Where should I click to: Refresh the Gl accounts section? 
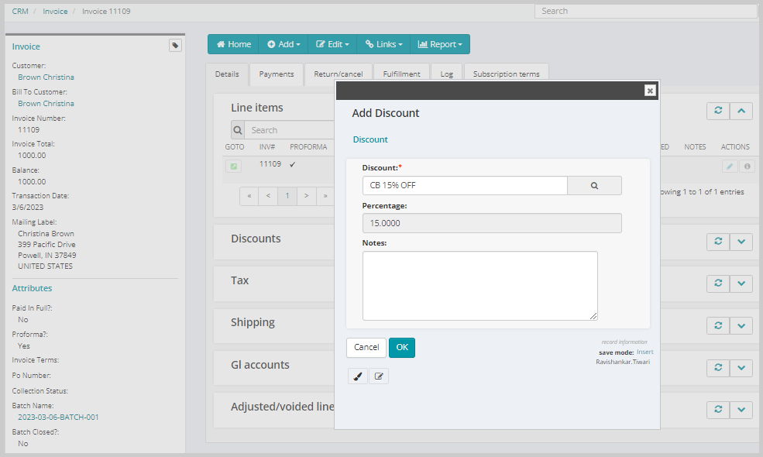pos(718,367)
